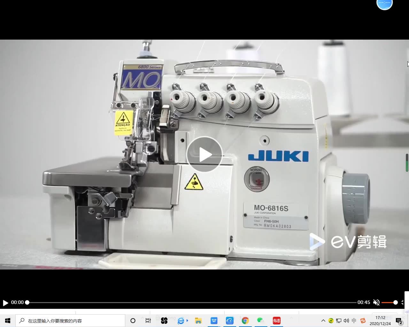409x327 pixels.
Task: Open the red Youdao app on taskbar
Action: click(x=277, y=321)
